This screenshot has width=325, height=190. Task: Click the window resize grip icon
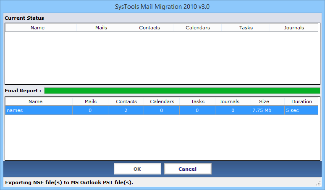pyautogui.click(x=318, y=183)
